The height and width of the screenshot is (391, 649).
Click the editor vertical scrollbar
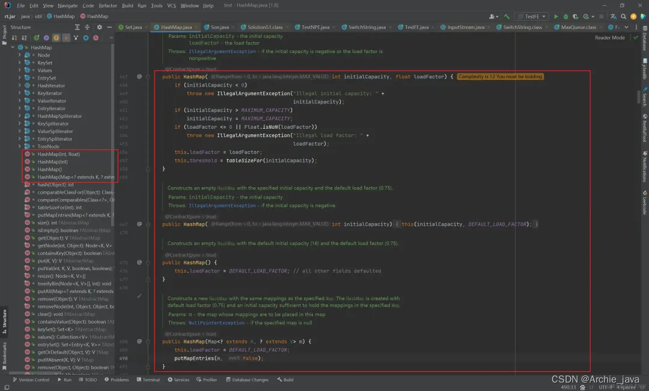click(639, 96)
